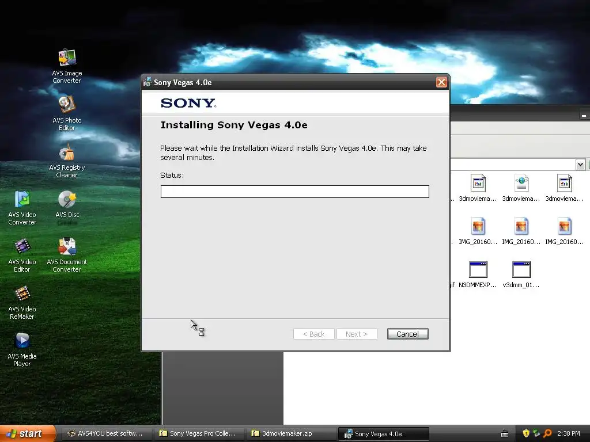
Task: Click the security shield tray icon
Action: pos(526,433)
